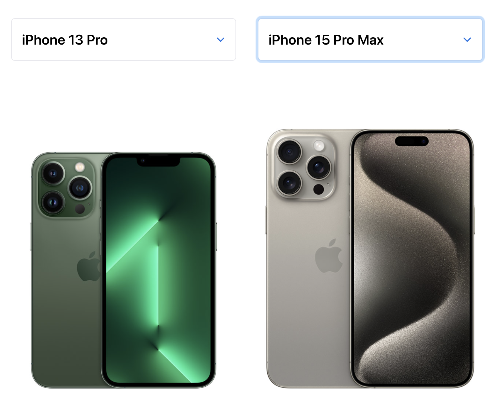The width and height of the screenshot is (492, 402).
Task: Click the iPhone 15 Pro Max label text
Action: coord(326,40)
